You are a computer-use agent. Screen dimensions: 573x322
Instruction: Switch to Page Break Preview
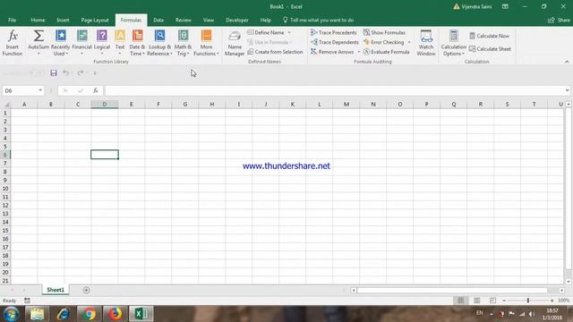pos(492,301)
